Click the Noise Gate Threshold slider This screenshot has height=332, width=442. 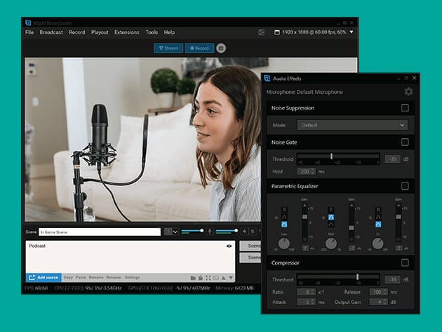click(x=337, y=157)
